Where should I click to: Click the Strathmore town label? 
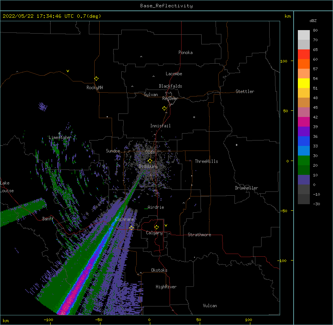[x=199, y=235]
